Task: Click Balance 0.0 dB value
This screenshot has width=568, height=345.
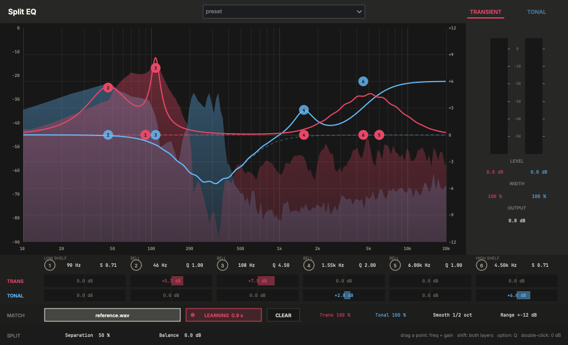Action: (x=180, y=335)
